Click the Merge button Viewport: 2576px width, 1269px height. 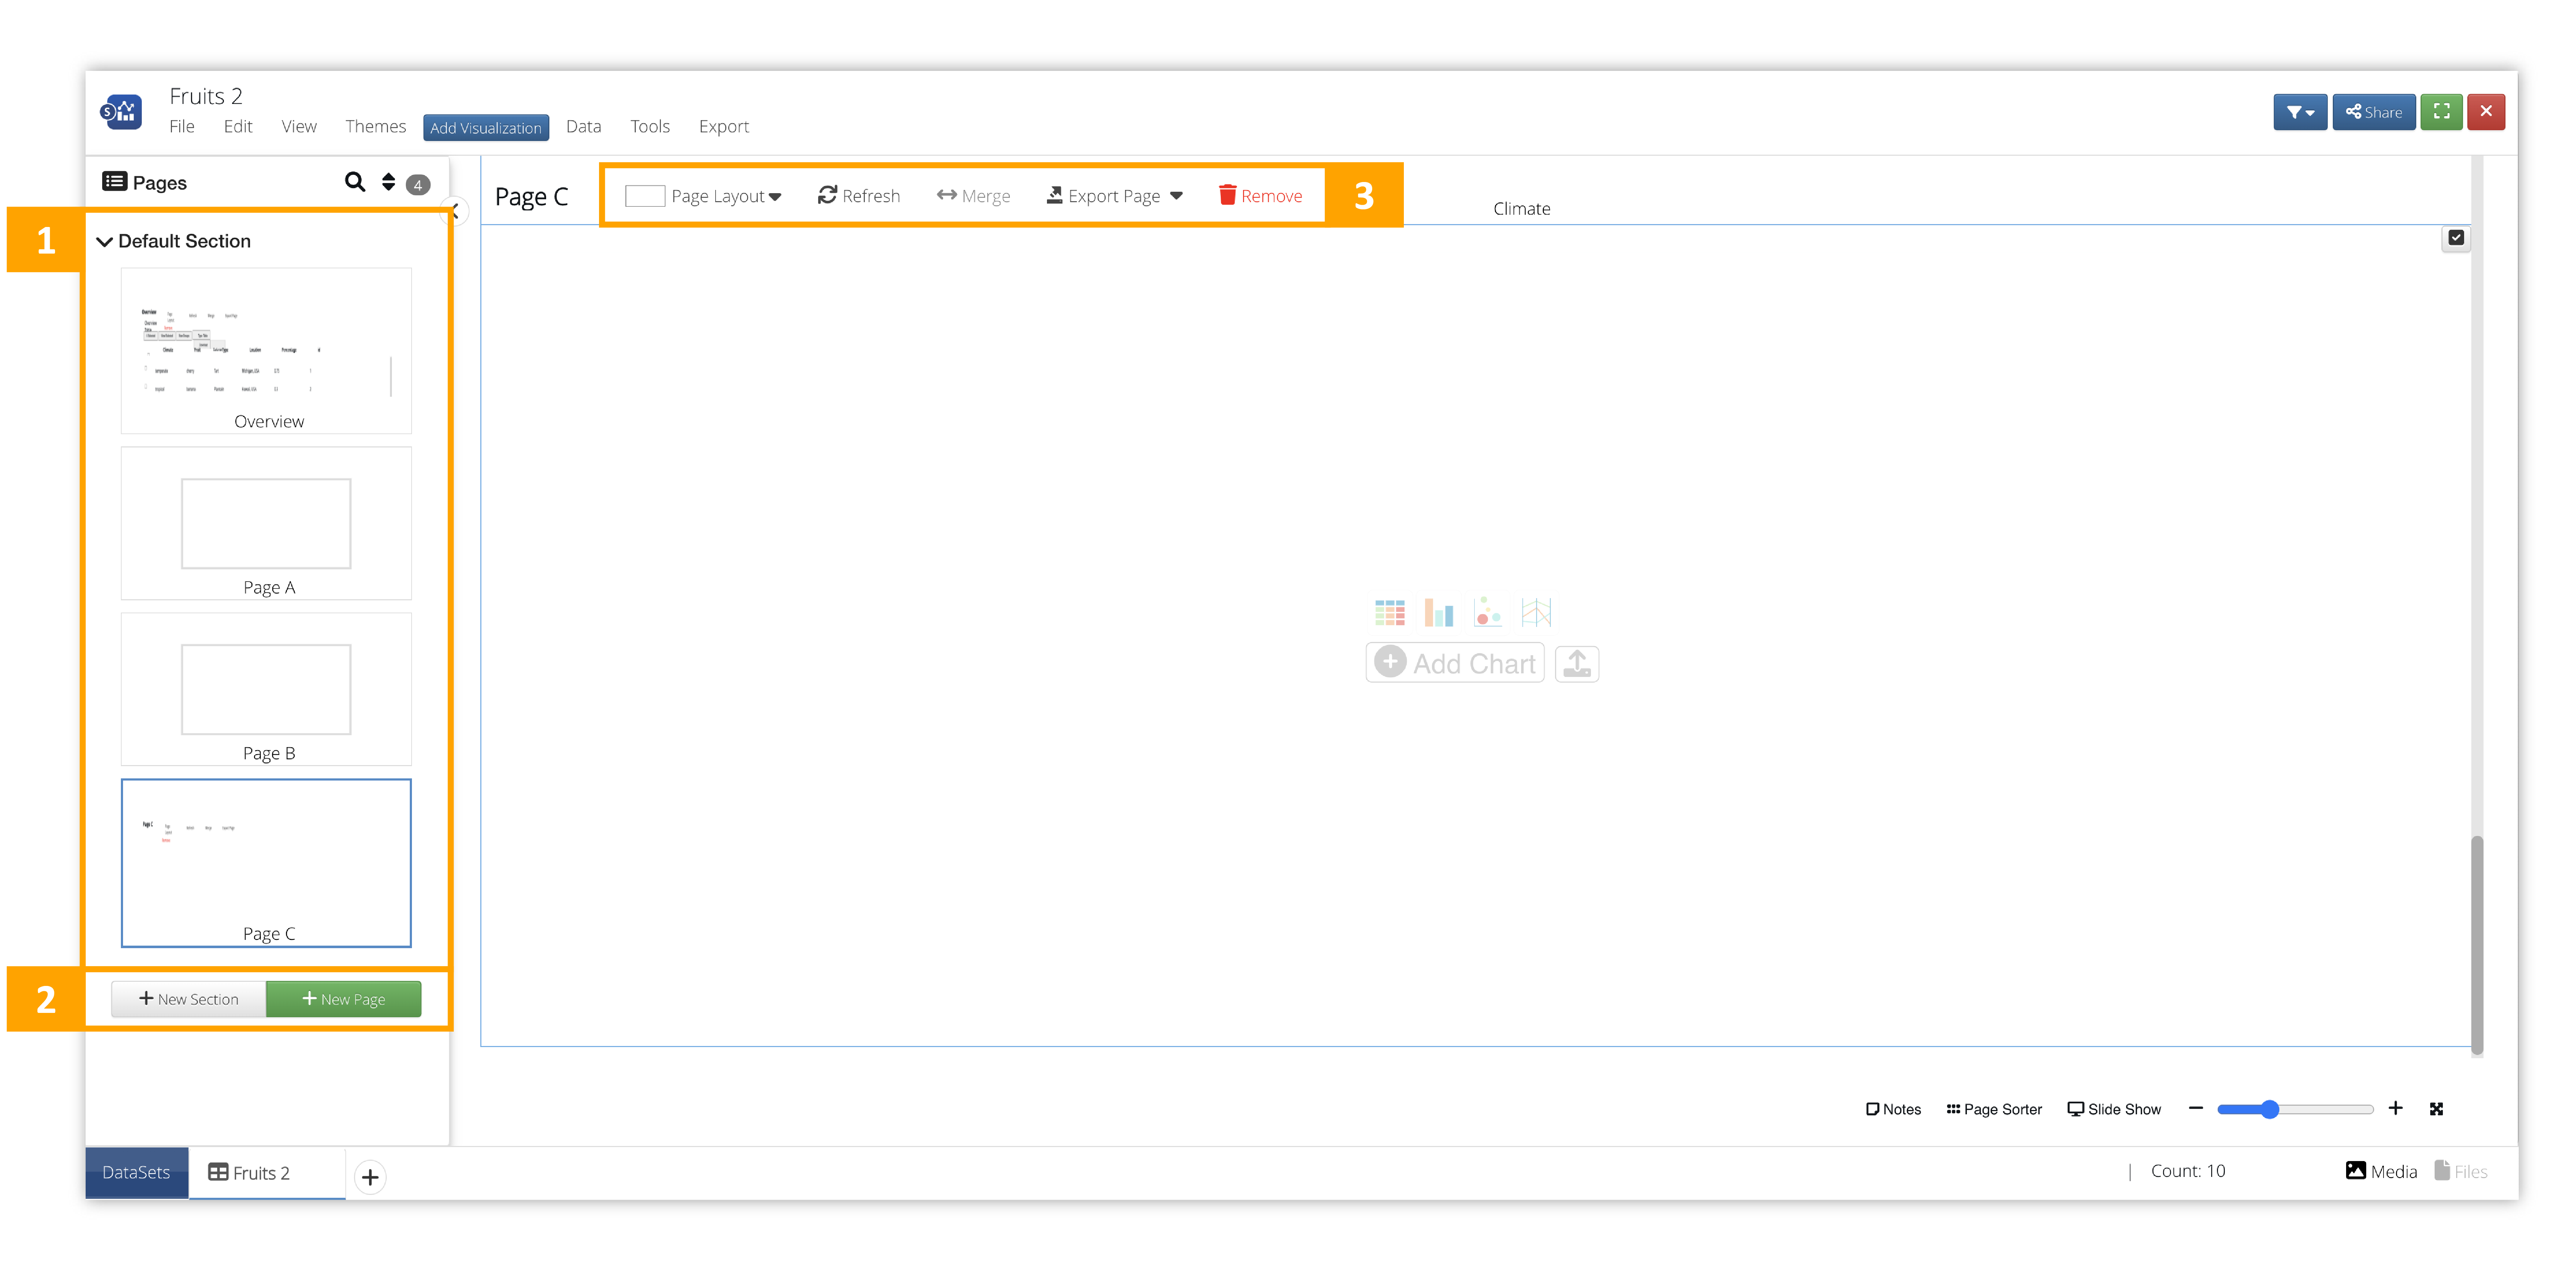[x=973, y=196]
